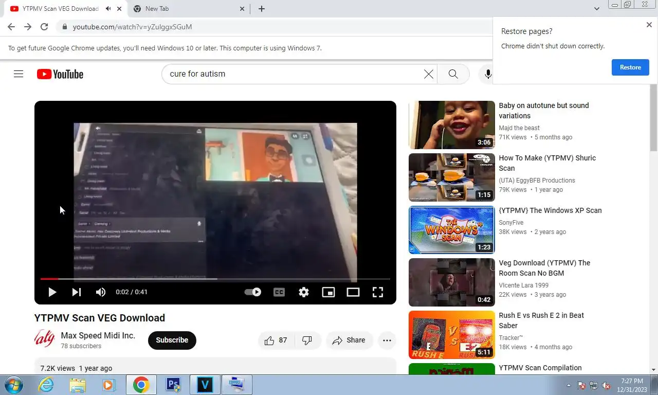Open more actions three-dot menu
This screenshot has height=395, width=658.
coord(387,340)
